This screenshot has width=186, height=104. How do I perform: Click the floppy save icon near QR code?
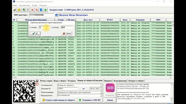point(37,81)
